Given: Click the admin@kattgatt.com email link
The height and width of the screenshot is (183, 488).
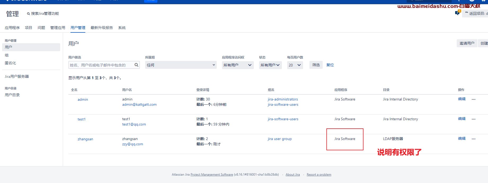Looking at the screenshot, I should pyautogui.click(x=139, y=104).
